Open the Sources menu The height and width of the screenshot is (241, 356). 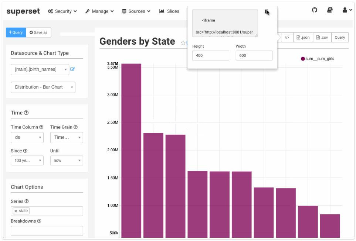coord(136,11)
